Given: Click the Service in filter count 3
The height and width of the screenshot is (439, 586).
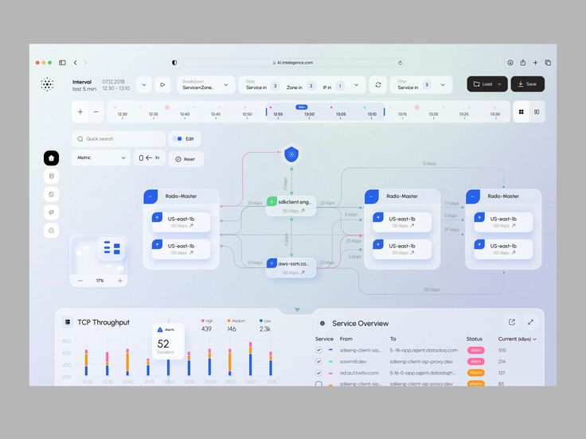Looking at the screenshot, I should coord(275,86).
